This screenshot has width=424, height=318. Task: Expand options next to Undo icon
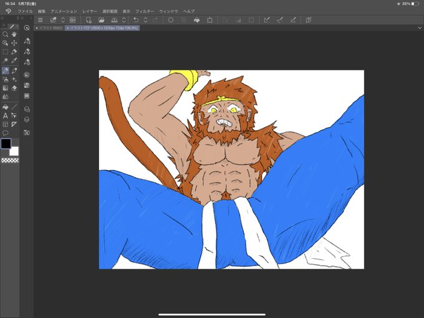point(145,20)
